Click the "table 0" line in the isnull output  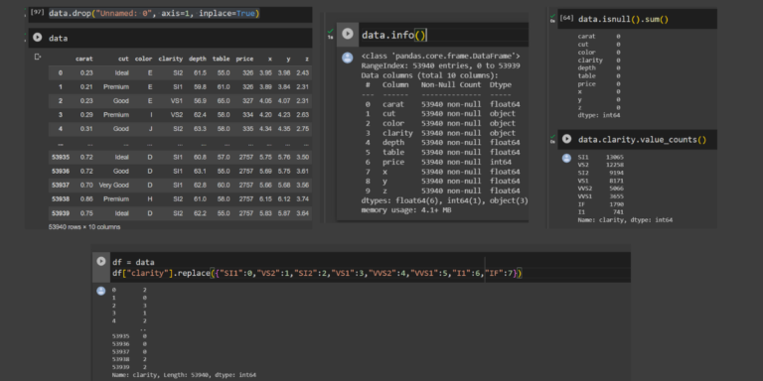pos(598,75)
